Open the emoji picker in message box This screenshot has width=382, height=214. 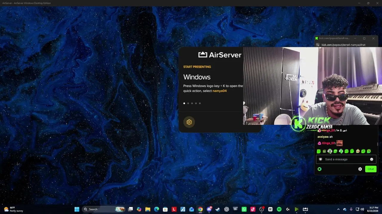[372, 159]
